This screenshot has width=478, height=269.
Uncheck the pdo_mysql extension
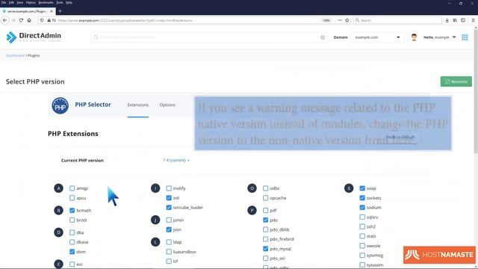[266, 249]
